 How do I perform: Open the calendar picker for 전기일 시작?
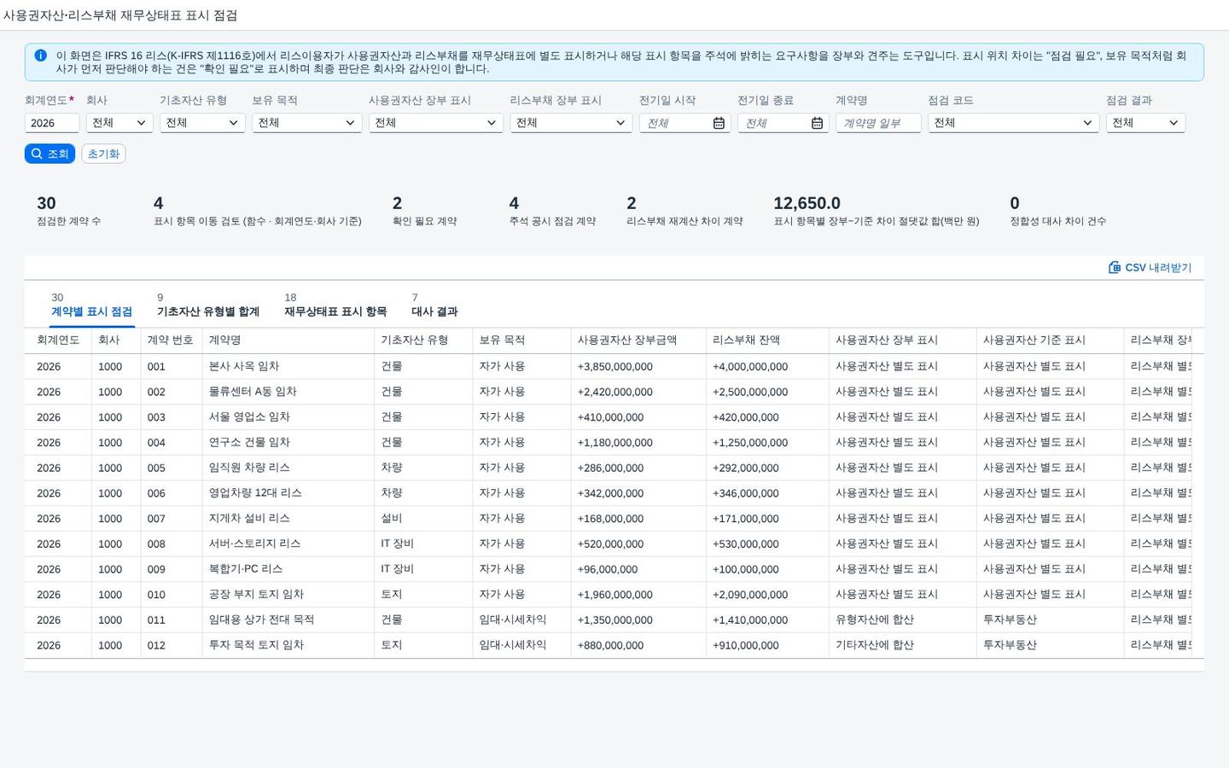pos(719,123)
